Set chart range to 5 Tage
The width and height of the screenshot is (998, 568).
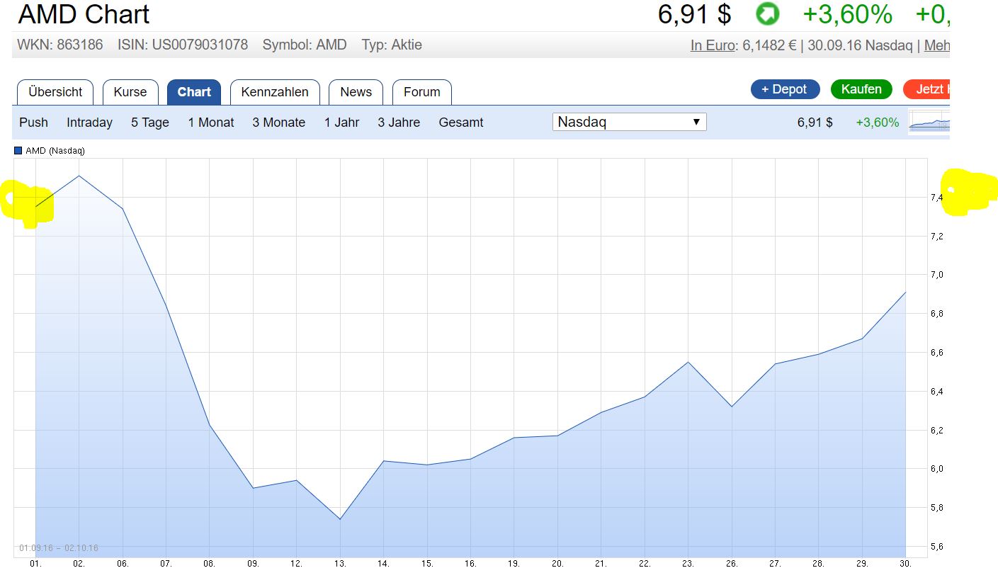click(150, 123)
